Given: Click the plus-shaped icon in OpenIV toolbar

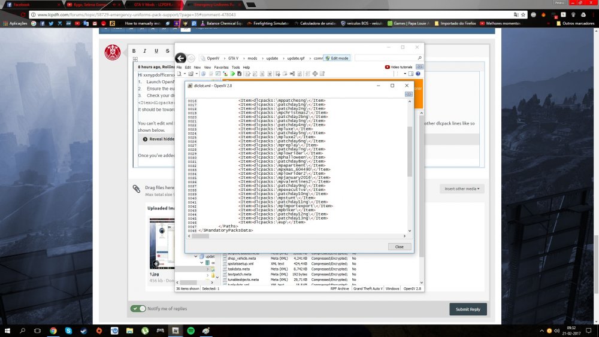Looking at the screenshot, I should pos(315,74).
